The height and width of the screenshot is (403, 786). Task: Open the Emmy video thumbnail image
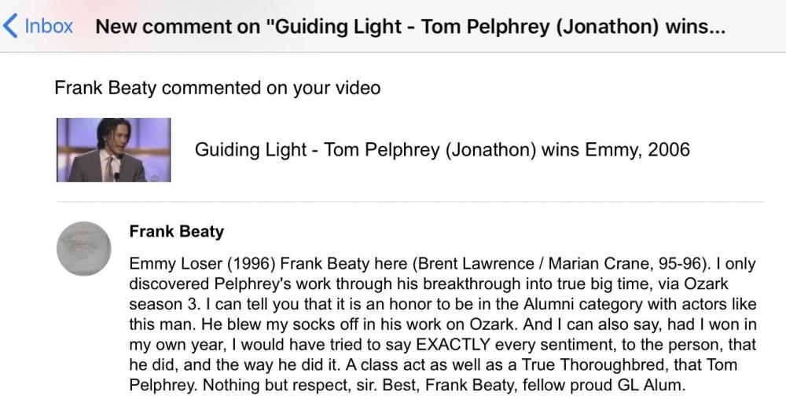[113, 150]
